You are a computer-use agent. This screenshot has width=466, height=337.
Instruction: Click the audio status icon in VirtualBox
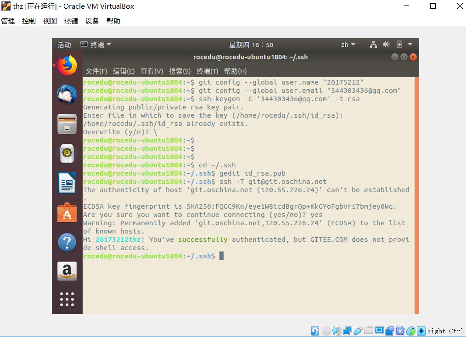tap(337, 331)
